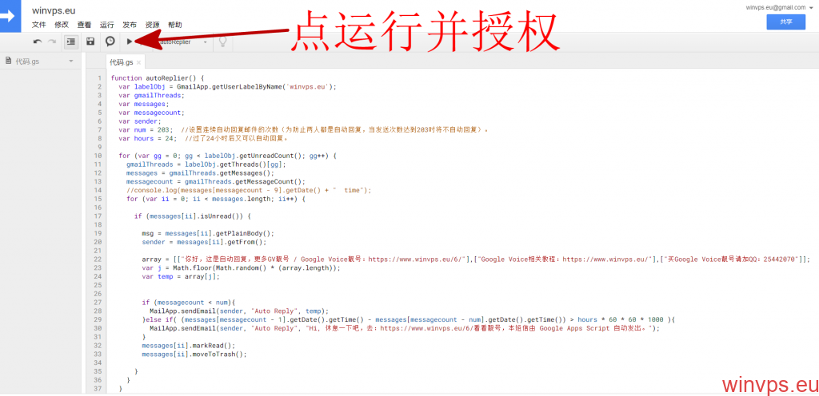Click the Redo arrow icon
This screenshot has height=396, width=819.
[52, 41]
